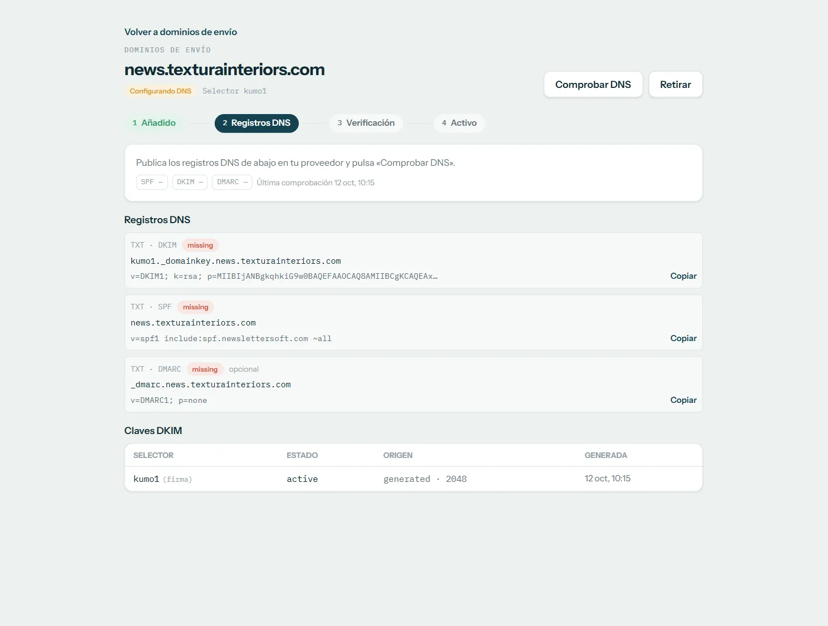This screenshot has height=626, width=828.
Task: Click 'Última comprobación 12 oct, 10:15' text
Action: click(316, 183)
